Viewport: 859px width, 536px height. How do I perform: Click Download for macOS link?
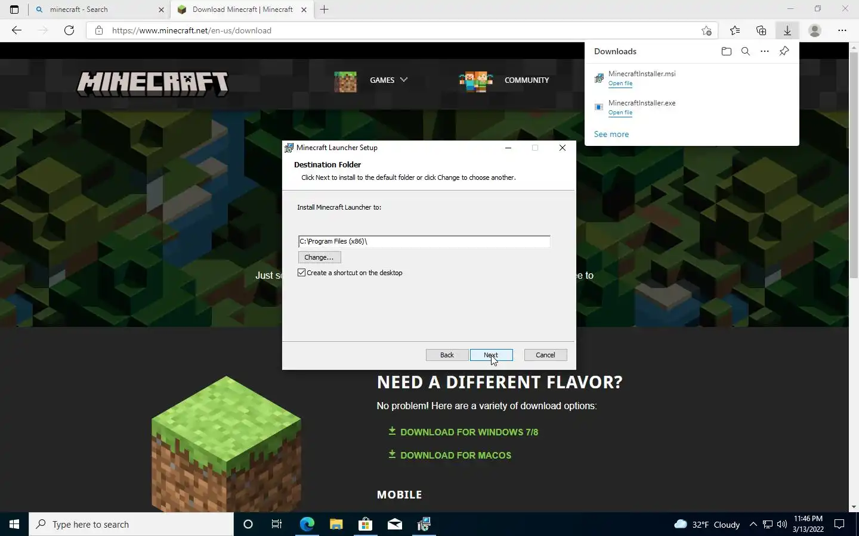coord(450,455)
